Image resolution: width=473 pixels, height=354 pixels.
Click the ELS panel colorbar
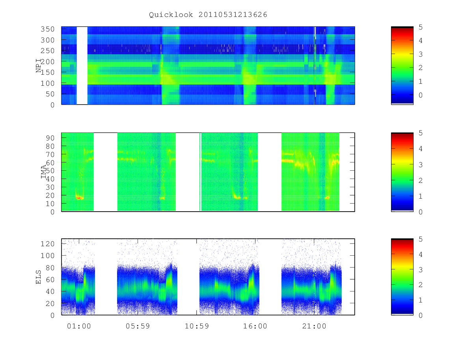pos(402,277)
